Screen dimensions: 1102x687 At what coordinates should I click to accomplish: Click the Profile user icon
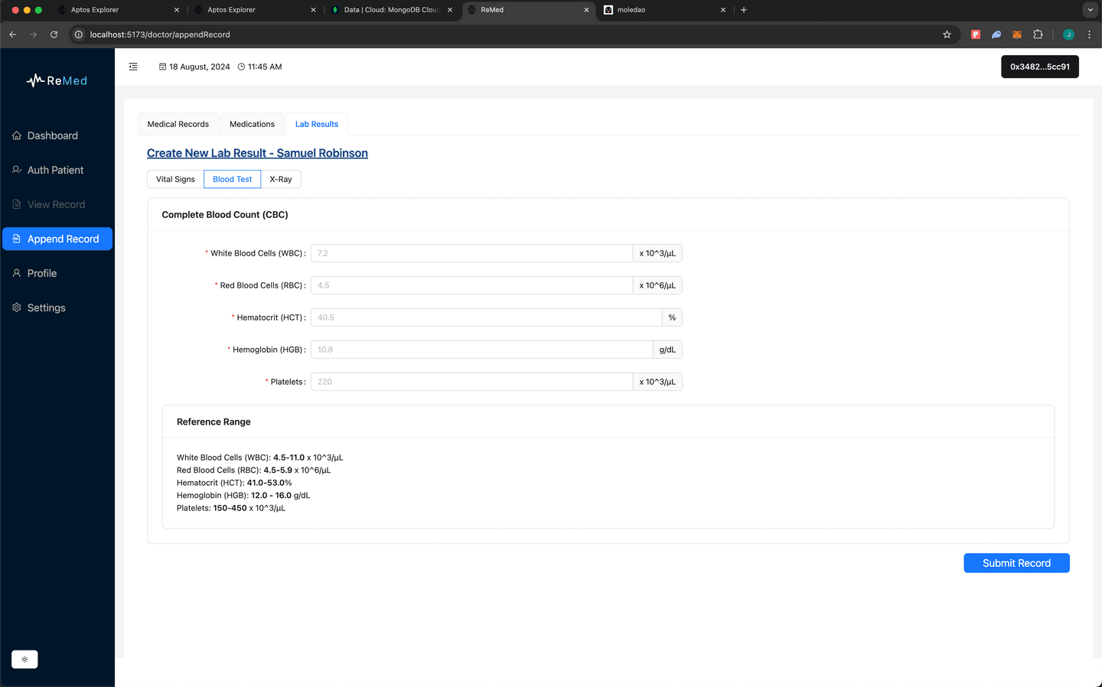point(17,273)
